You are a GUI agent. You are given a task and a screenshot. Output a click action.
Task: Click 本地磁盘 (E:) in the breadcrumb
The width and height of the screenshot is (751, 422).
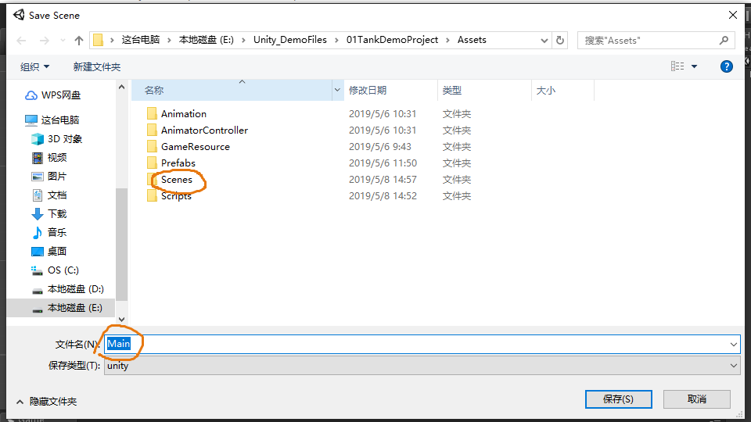click(207, 40)
